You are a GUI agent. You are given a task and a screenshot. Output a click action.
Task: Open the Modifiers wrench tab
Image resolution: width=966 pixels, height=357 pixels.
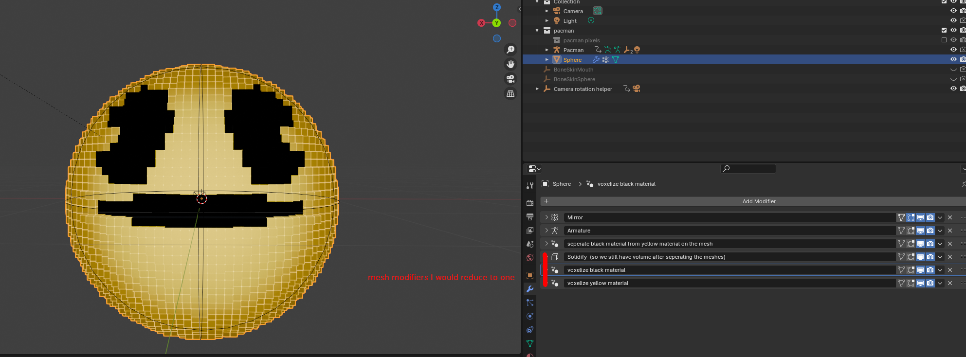pos(530,289)
